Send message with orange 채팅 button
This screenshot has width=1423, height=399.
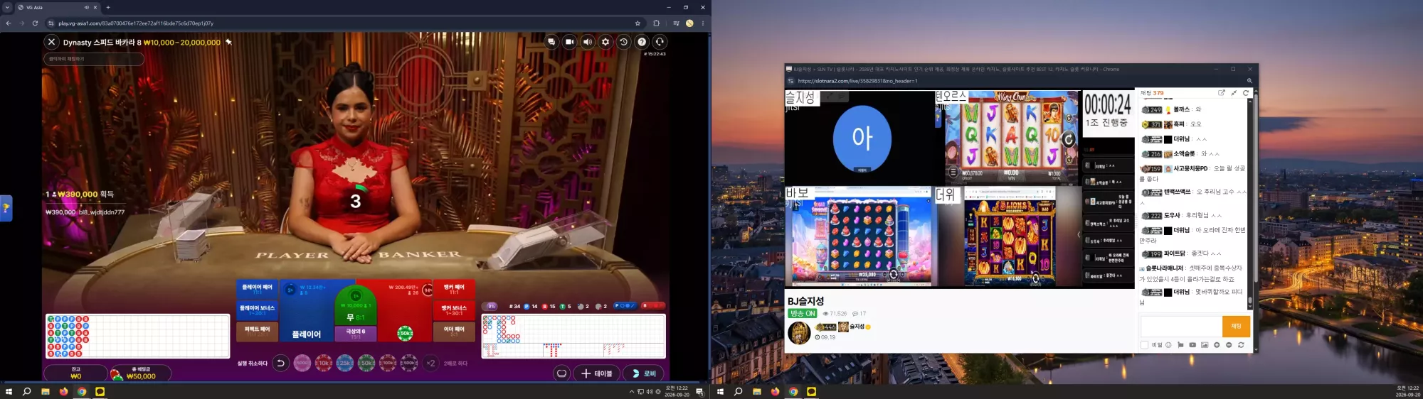(1236, 326)
